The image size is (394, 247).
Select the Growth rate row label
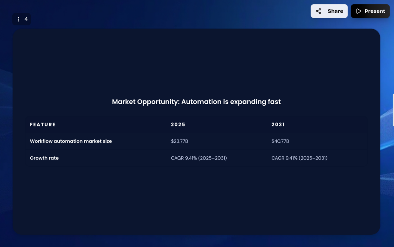tap(44, 158)
